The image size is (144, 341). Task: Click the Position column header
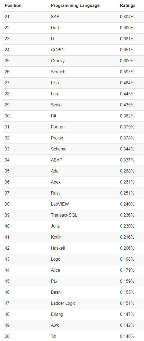point(13,5)
